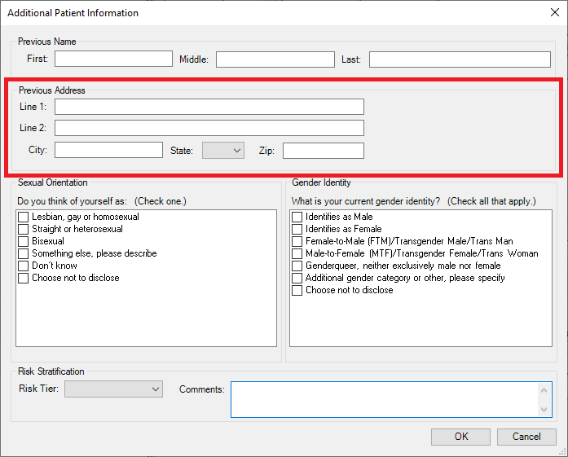
Task: Check Don't know under Sexual Orientation
Action: (24, 266)
